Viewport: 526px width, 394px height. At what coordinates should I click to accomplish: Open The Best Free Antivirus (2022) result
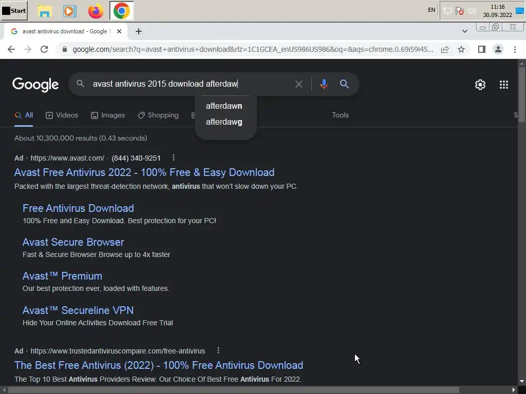(159, 365)
